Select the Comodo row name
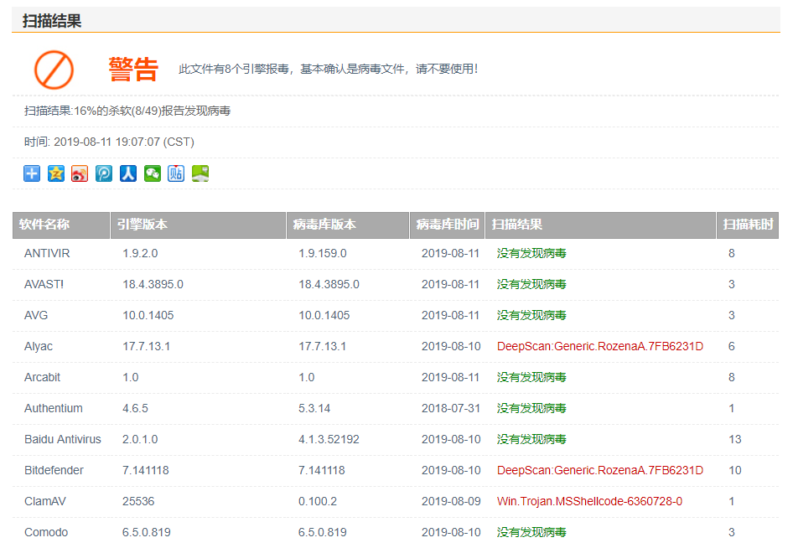This screenshot has height=548, width=798. 46,533
